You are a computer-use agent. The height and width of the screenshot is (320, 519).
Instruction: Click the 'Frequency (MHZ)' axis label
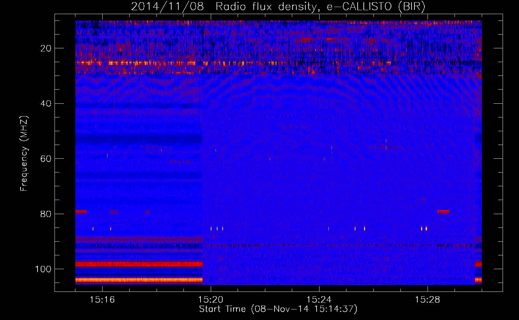(24, 154)
